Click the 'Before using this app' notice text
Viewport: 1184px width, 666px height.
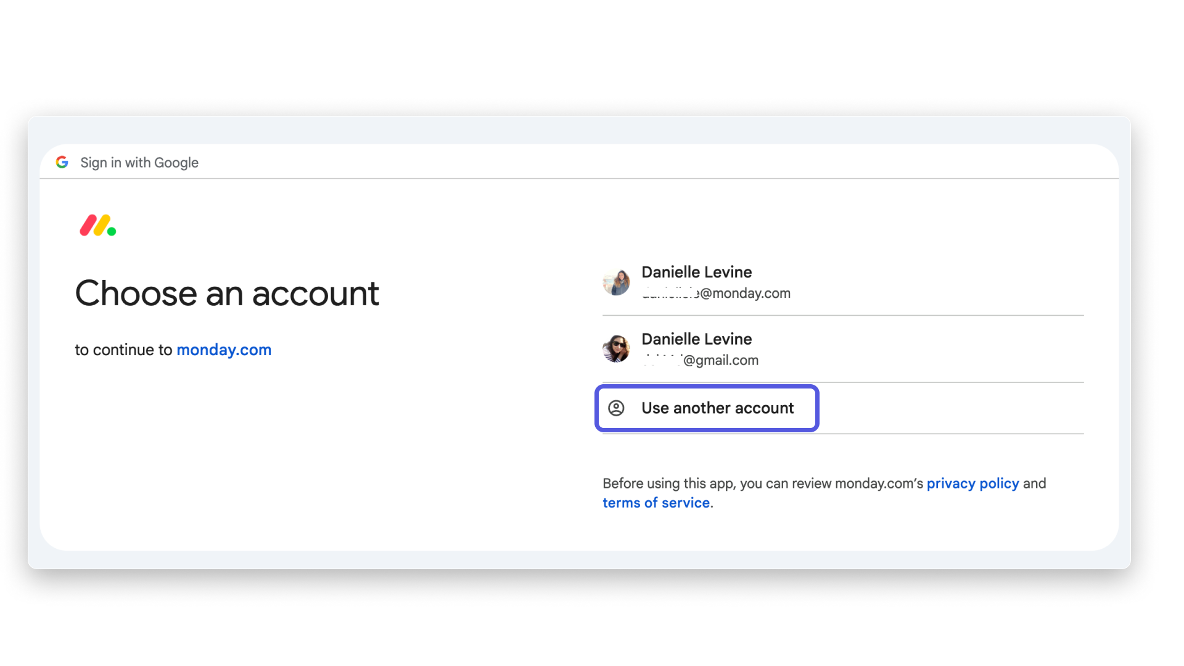(824, 493)
